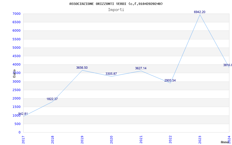Screen dimensions: 232x145
Task: Click the Euro y-axis title
Action: tap(14, 73)
